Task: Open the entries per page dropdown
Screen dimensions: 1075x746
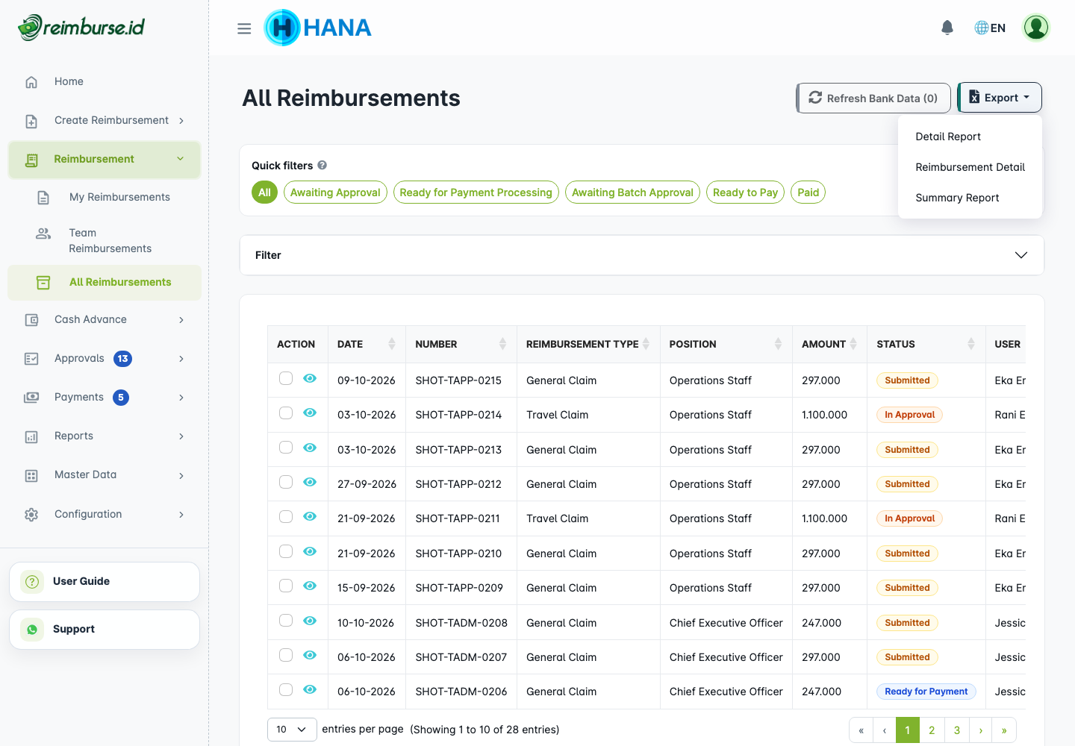Action: pyautogui.click(x=291, y=730)
